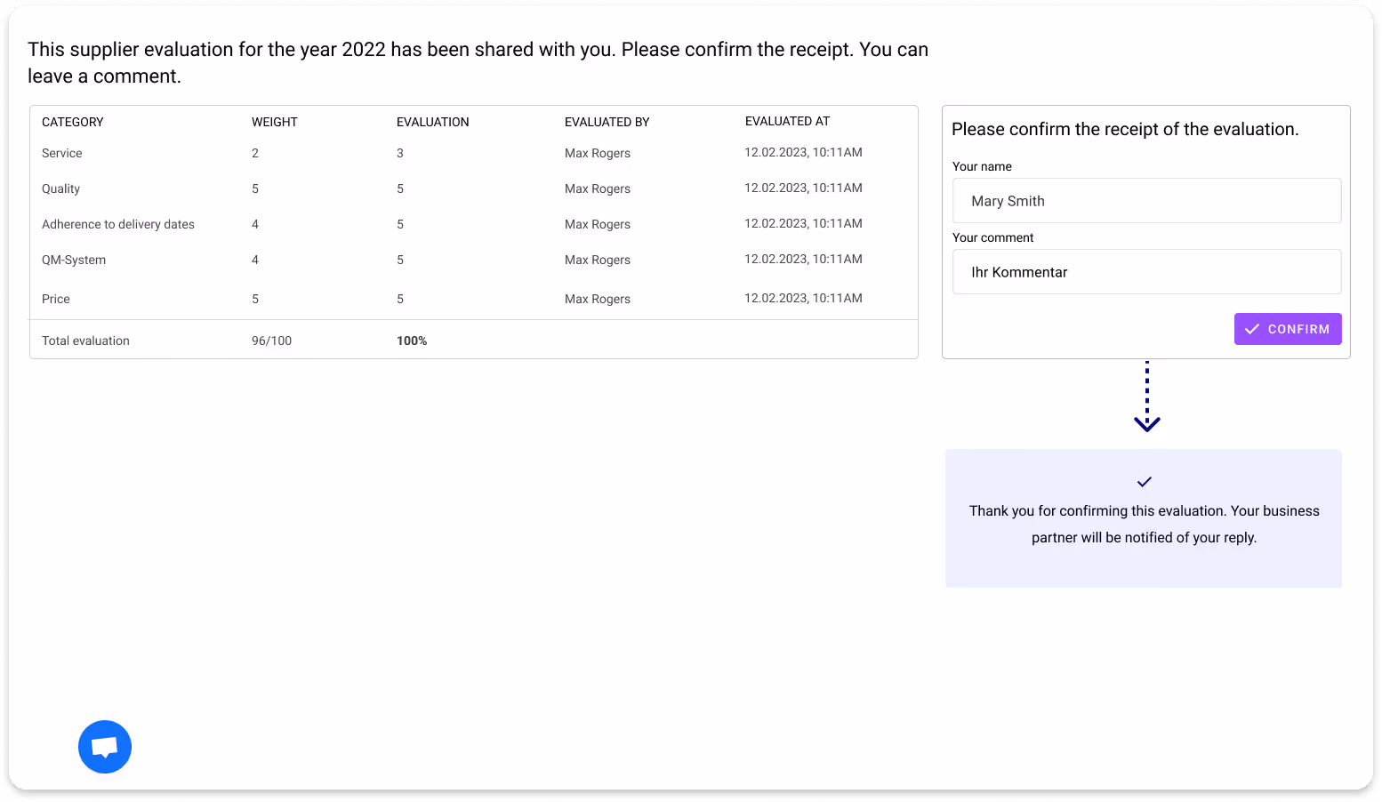Image resolution: width=1382 pixels, height=802 pixels.
Task: Click the dotted down arrow icon
Action: click(x=1147, y=397)
